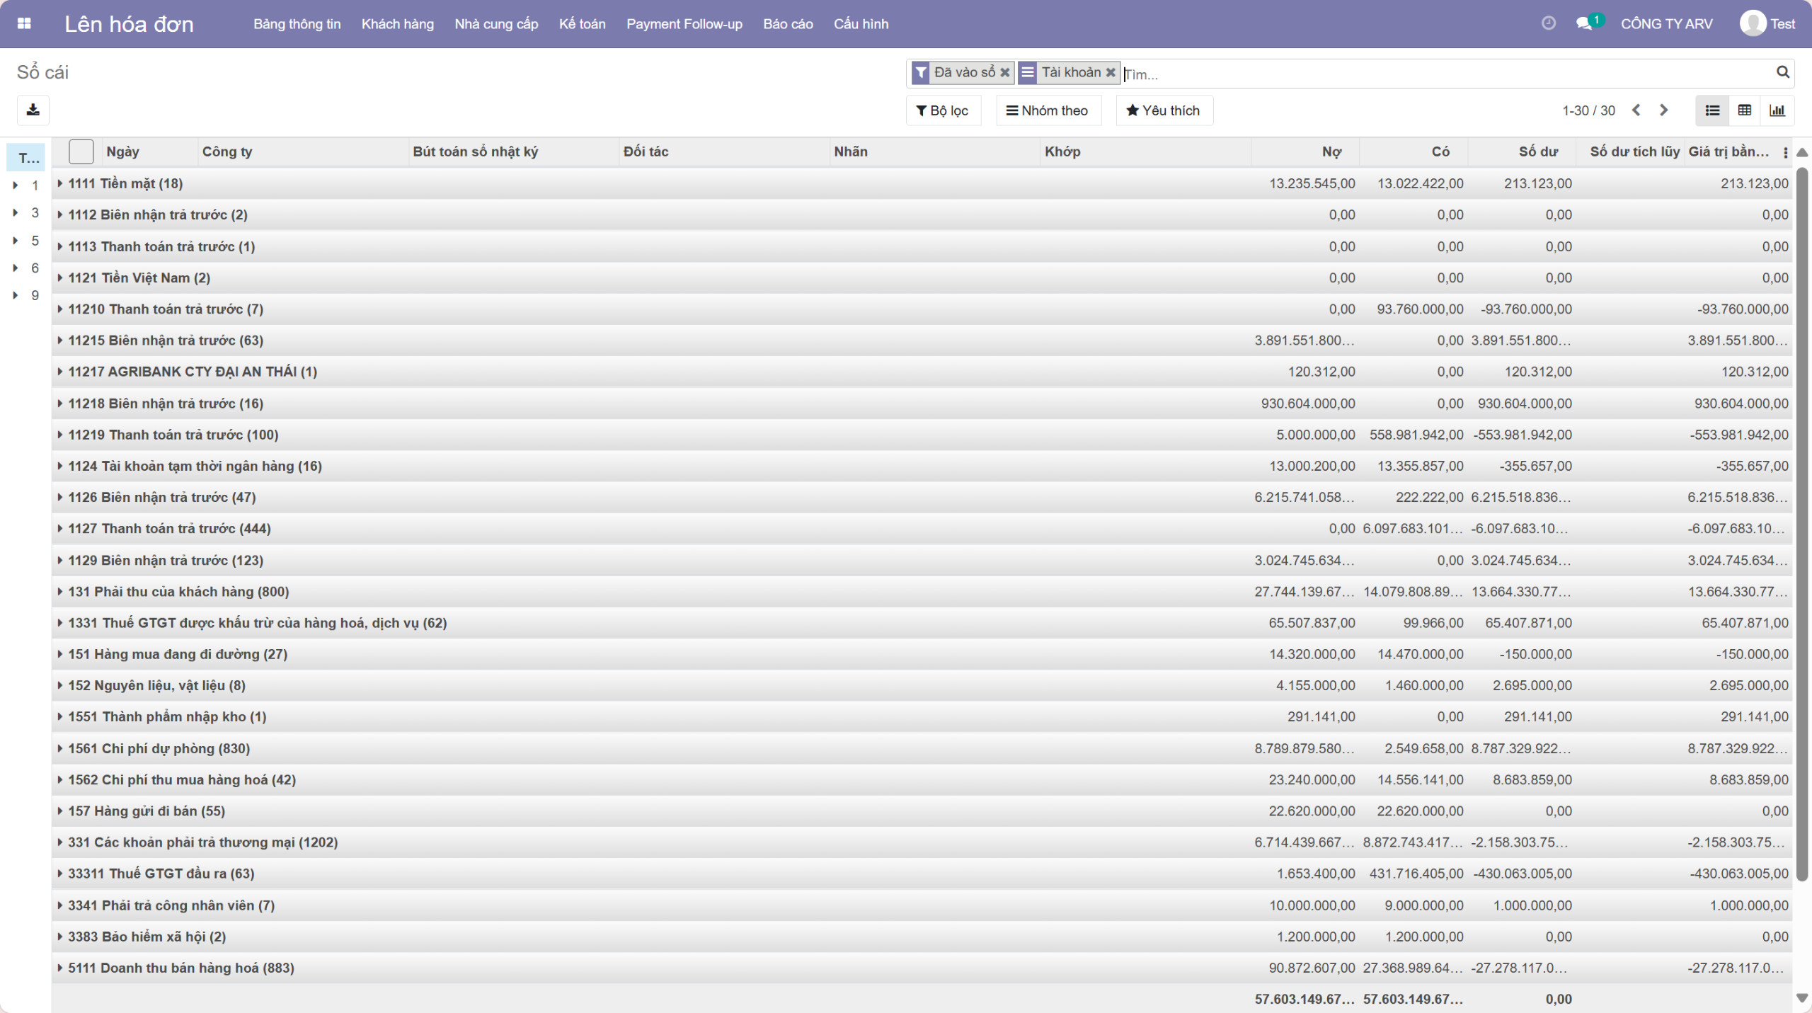This screenshot has height=1013, width=1812.
Task: Click the Tìm search input field
Action: pyautogui.click(x=1444, y=74)
